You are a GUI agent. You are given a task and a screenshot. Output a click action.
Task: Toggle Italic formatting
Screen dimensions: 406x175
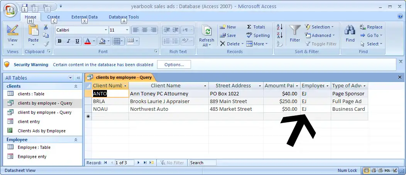point(68,41)
